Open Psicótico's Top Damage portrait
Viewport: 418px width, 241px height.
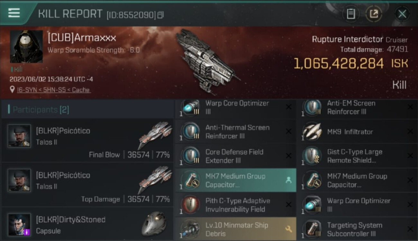20,181
